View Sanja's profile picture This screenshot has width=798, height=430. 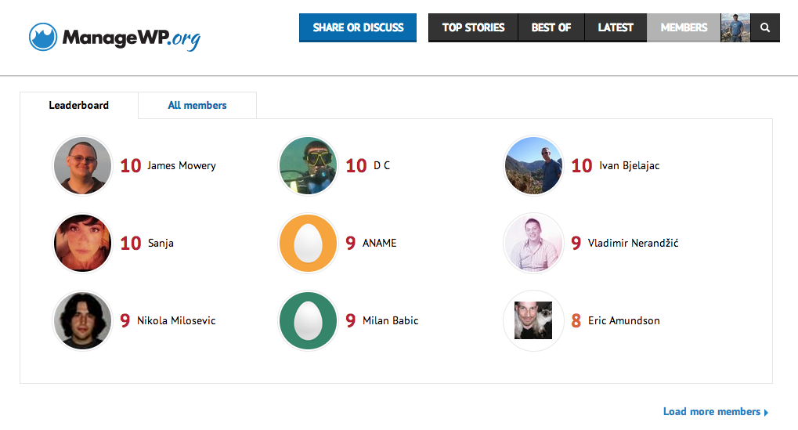click(82, 243)
